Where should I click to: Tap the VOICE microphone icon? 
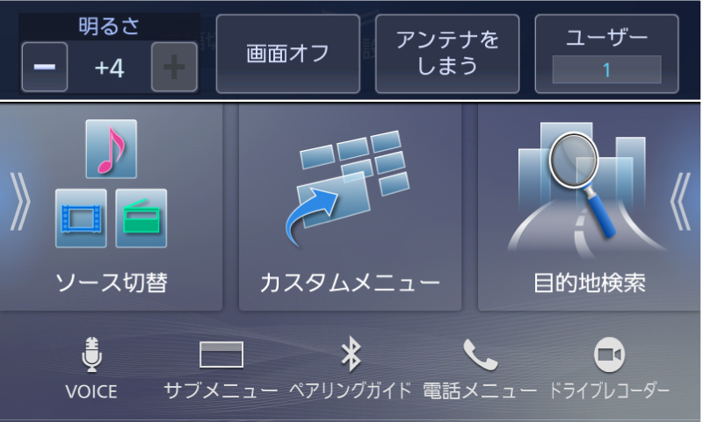(x=92, y=354)
